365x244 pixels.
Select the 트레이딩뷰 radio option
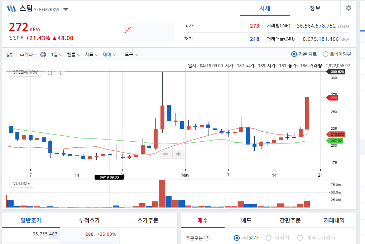[x=337, y=54]
